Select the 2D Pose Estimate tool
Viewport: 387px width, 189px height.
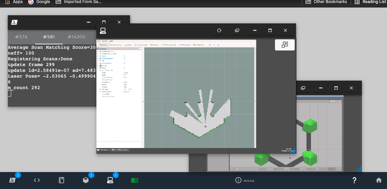click(x=169, y=45)
